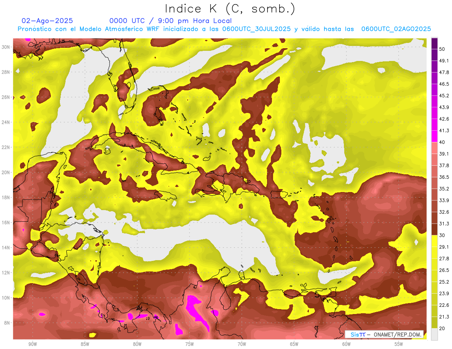
Task: Click the legend value 43.9
Action: point(444,107)
